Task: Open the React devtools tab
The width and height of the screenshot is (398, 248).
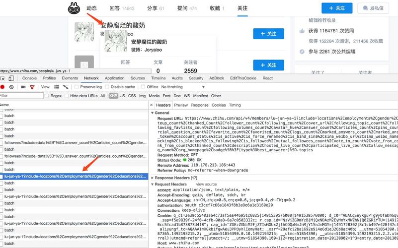Action: pyautogui.click(x=267, y=78)
